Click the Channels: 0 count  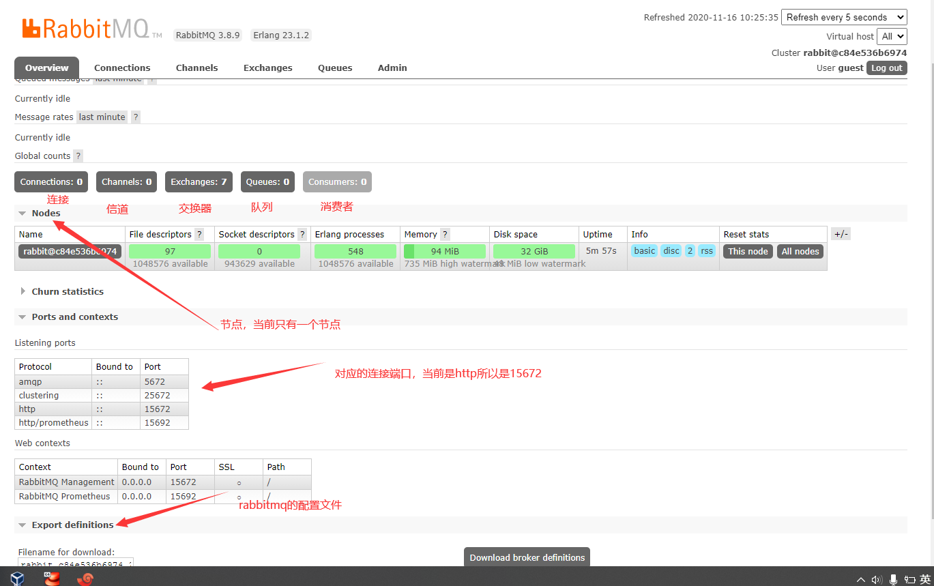pos(127,181)
